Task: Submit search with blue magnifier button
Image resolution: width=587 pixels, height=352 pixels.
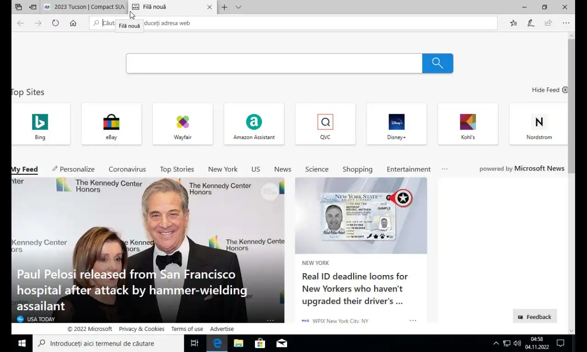Action: 437,63
